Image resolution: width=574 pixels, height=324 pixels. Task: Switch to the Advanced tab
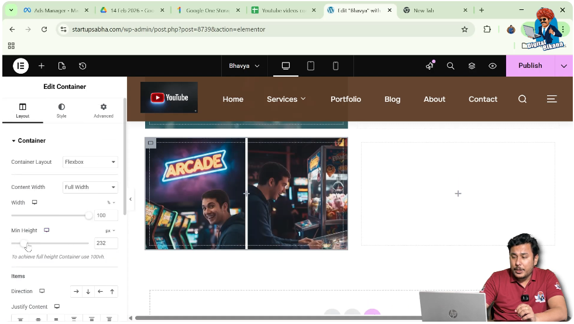104,111
